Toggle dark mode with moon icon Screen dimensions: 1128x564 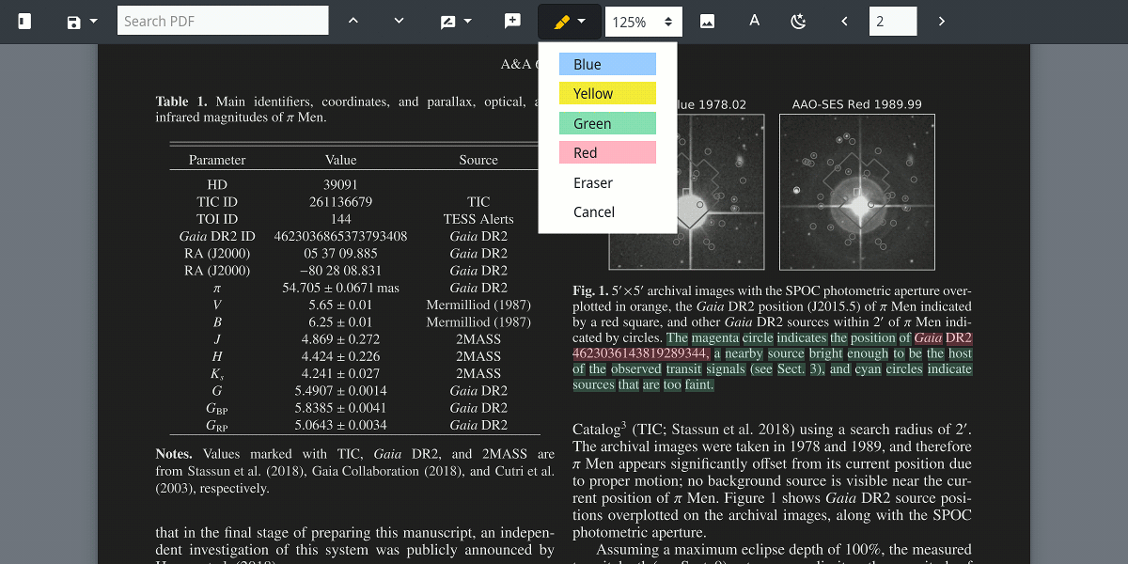tap(798, 21)
